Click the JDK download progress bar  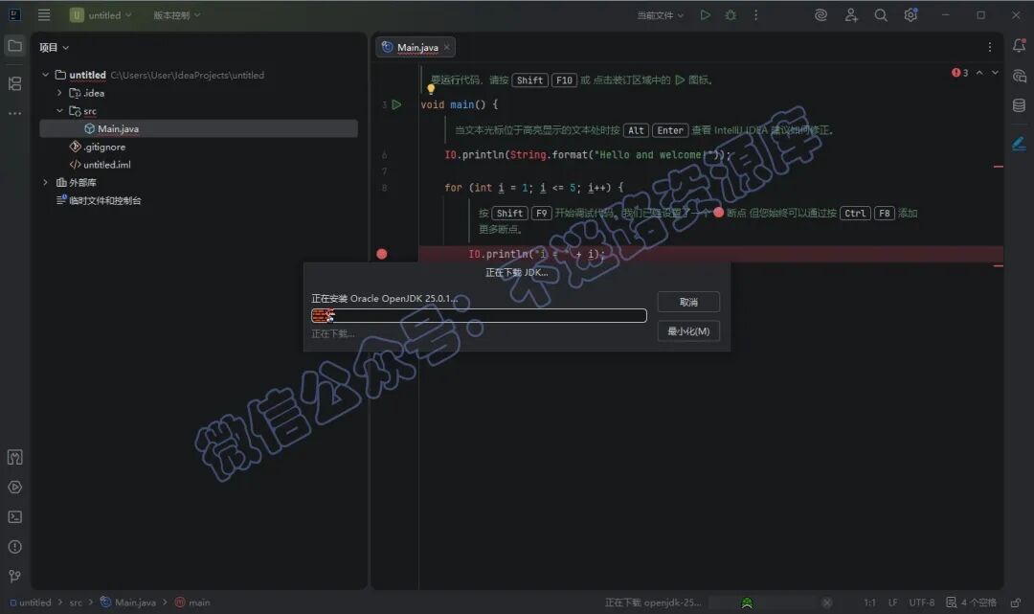click(479, 316)
